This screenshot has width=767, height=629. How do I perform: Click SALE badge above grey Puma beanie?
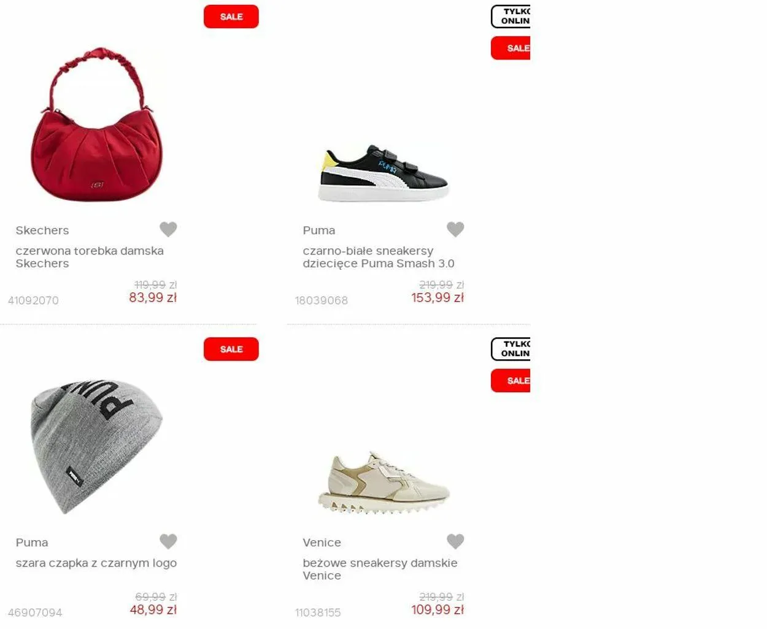pos(231,349)
